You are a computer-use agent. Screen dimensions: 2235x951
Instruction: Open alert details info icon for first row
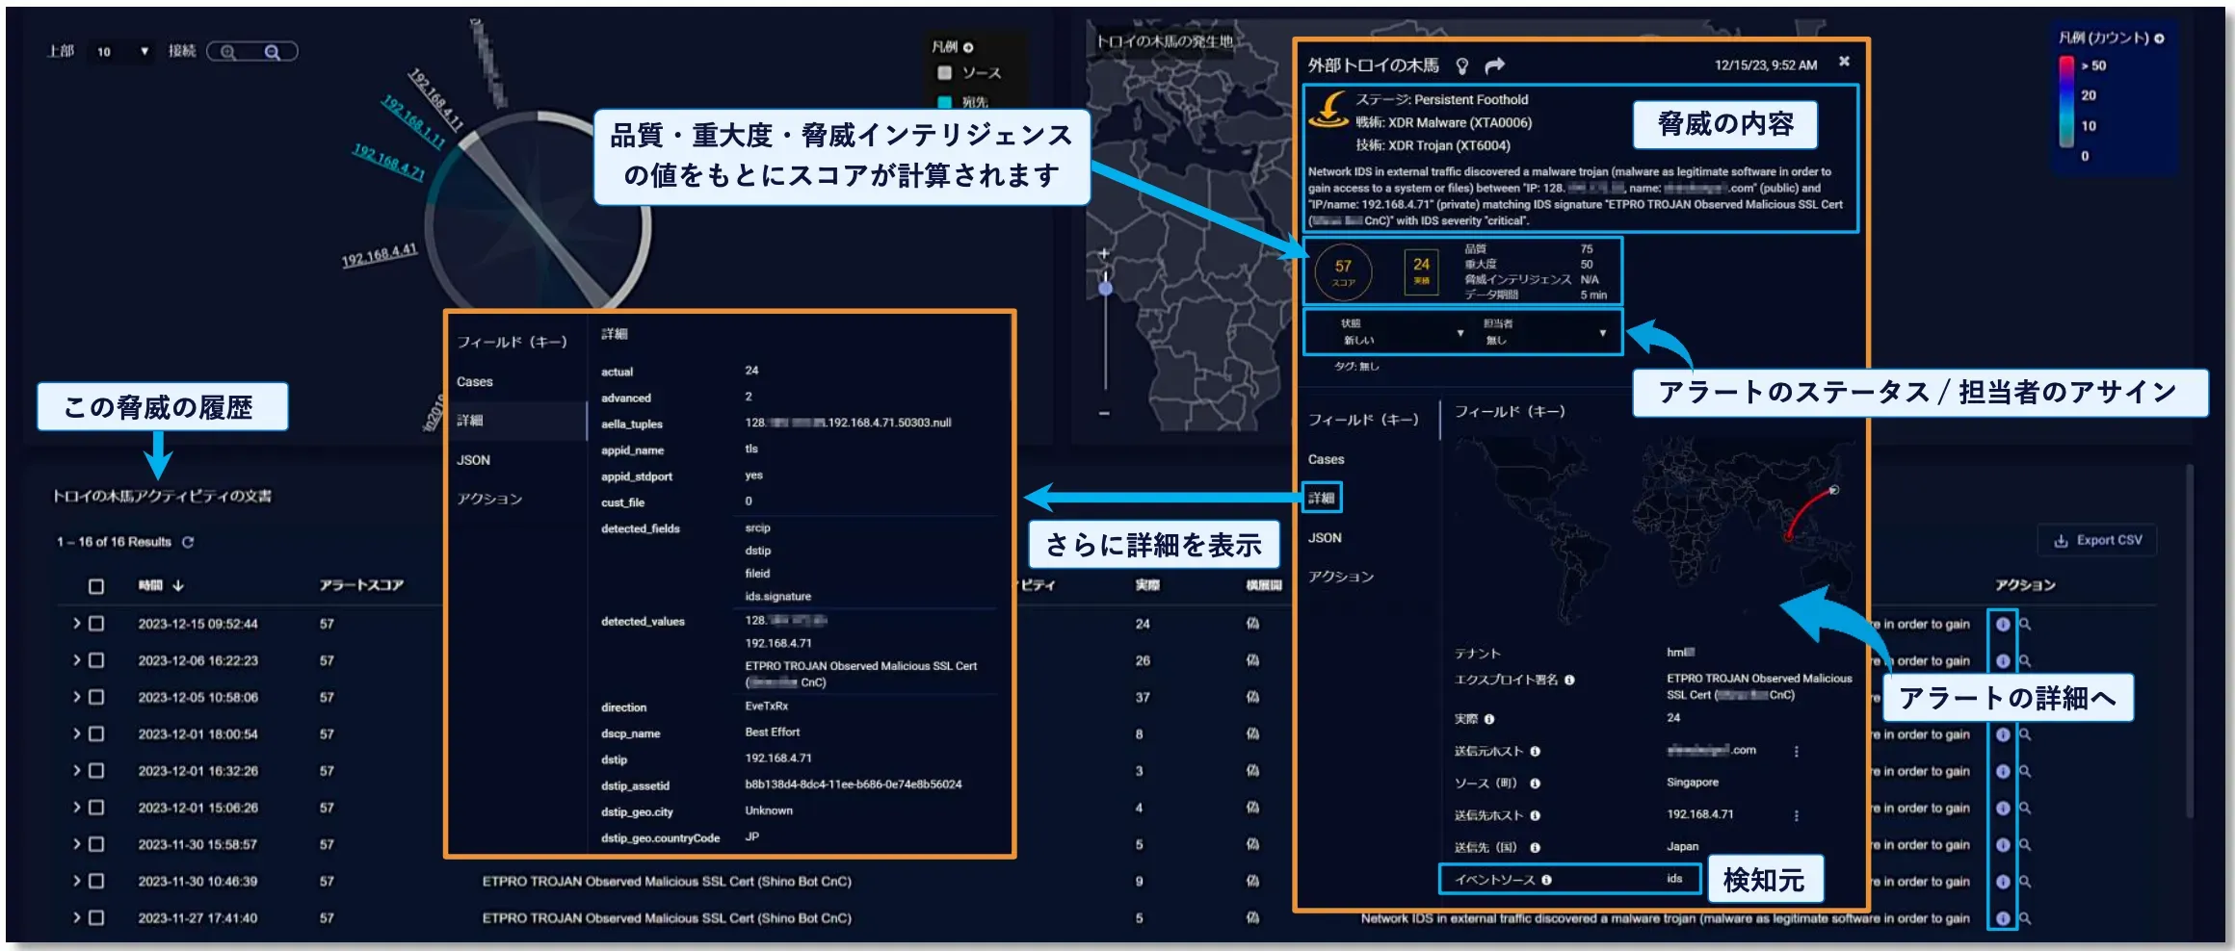point(2002,624)
